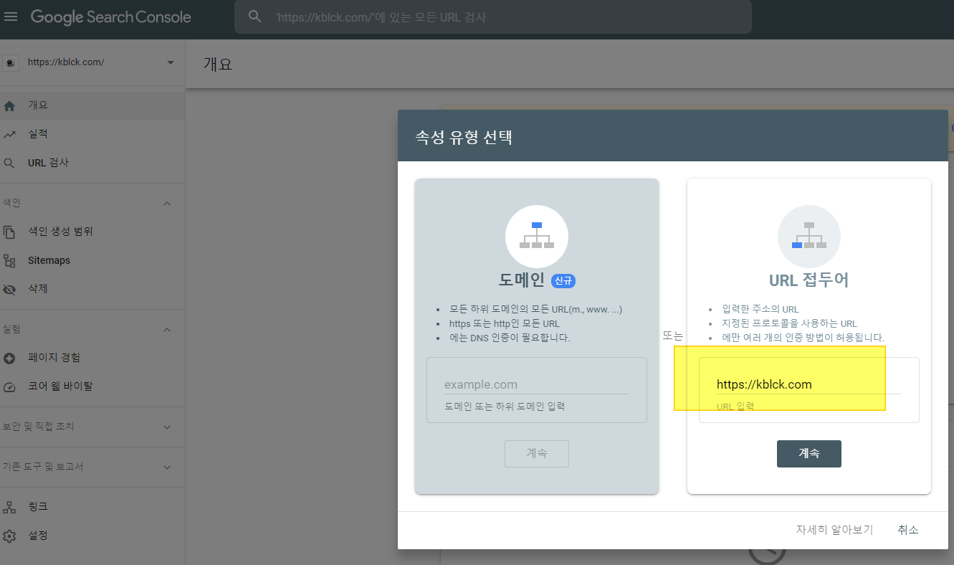Collapse the 실험 section chevron
This screenshot has height=565, width=954.
[x=167, y=330]
